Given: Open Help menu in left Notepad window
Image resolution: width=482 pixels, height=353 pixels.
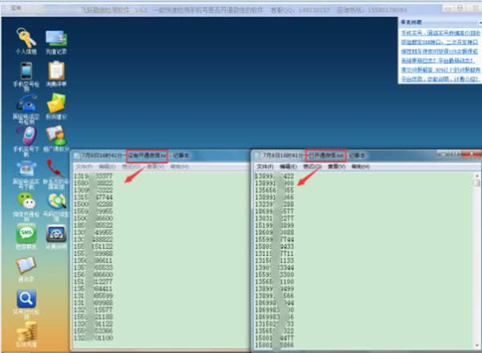Looking at the screenshot, I should coord(179,166).
